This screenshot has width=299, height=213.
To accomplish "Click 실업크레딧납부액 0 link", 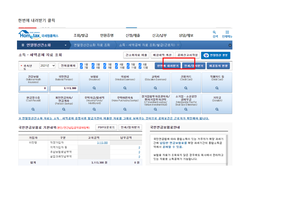I will click(x=139, y=157).
